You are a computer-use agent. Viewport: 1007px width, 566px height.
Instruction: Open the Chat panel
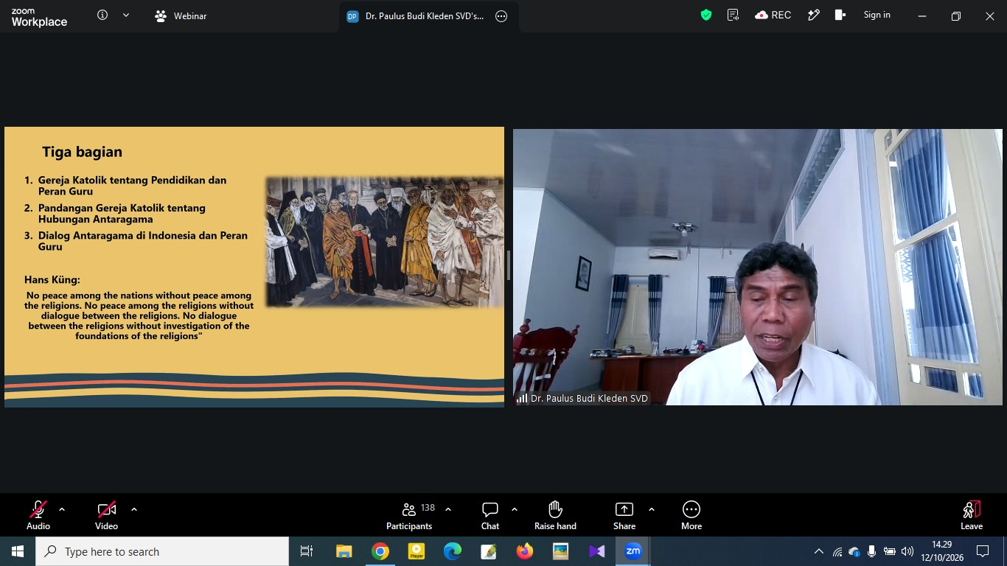[490, 516]
